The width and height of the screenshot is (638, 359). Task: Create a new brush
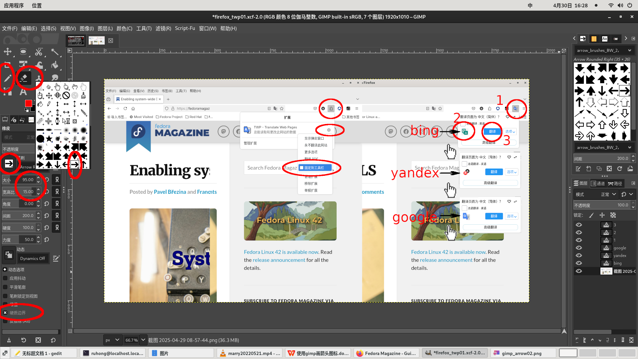(588, 169)
